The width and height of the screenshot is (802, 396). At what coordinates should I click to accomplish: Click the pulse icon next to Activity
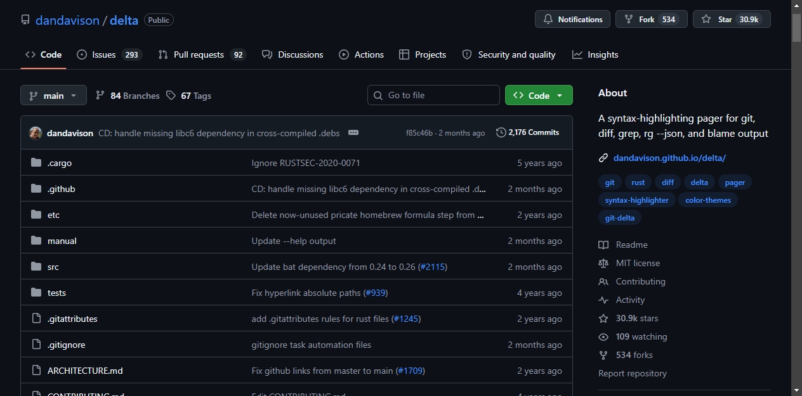click(x=603, y=300)
